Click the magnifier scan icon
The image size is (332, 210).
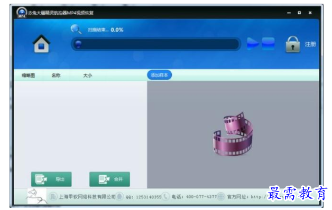coord(76,29)
